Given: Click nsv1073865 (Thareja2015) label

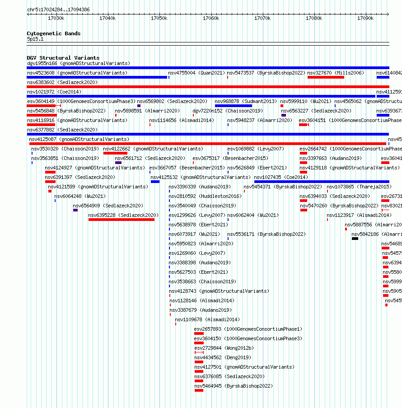Looking at the screenshot, I should [x=359, y=187].
